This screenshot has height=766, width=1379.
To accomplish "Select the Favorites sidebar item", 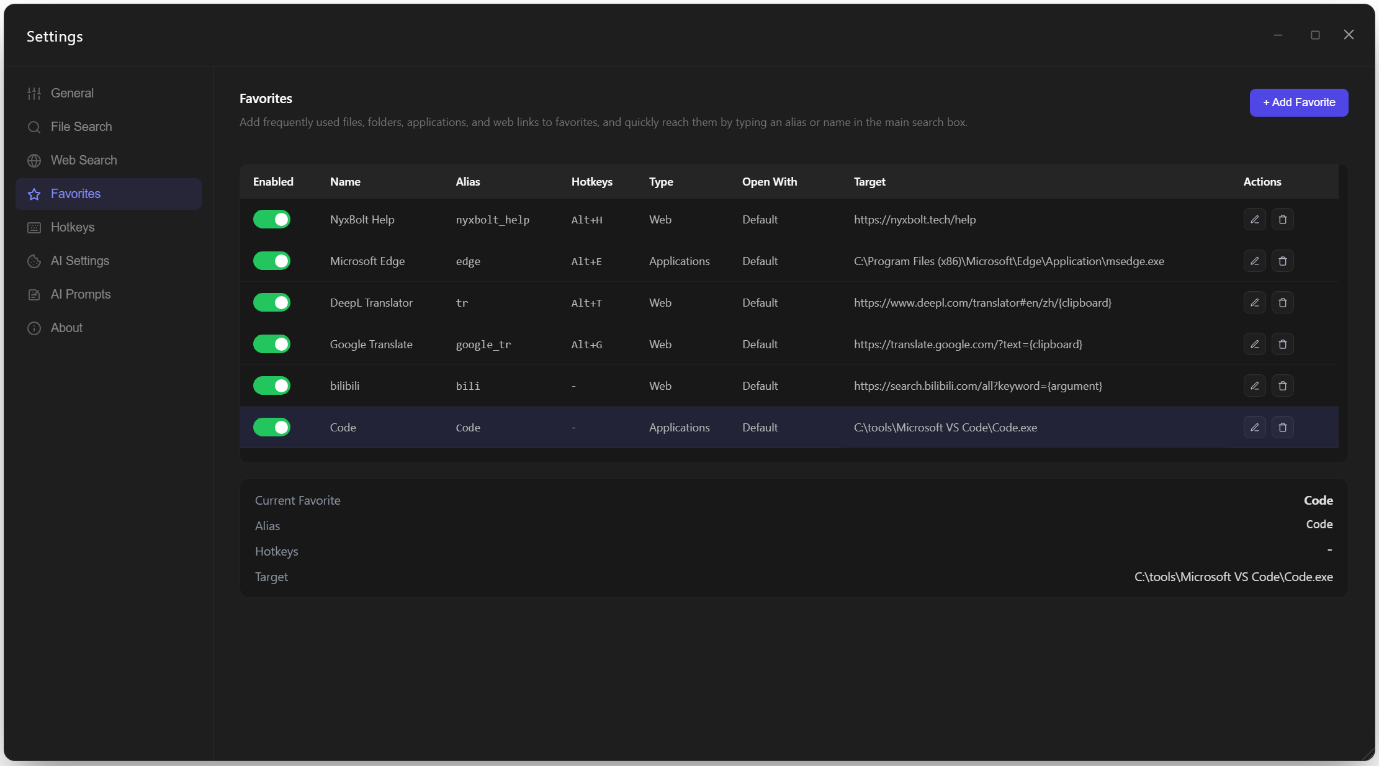I will [109, 194].
